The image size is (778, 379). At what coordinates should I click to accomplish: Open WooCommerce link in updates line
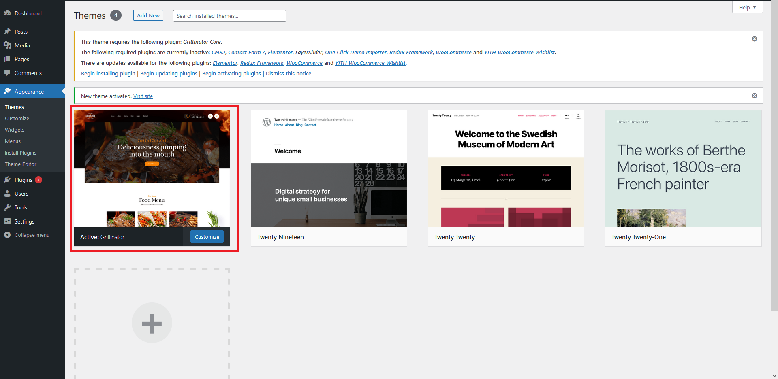pyautogui.click(x=304, y=63)
